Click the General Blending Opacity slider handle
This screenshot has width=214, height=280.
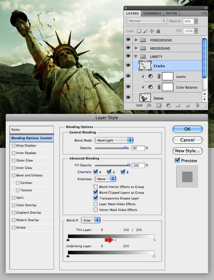point(126,147)
